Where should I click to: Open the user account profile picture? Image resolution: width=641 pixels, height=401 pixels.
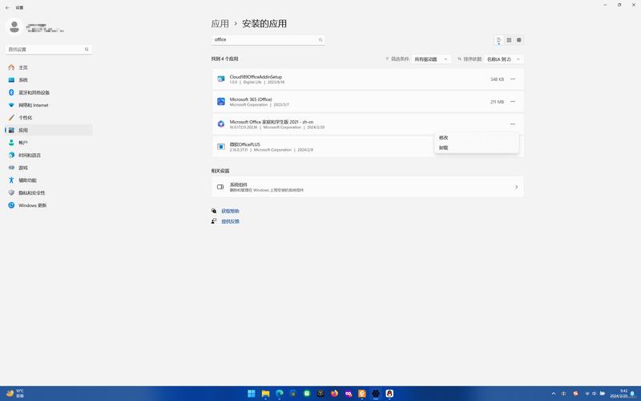click(x=14, y=27)
